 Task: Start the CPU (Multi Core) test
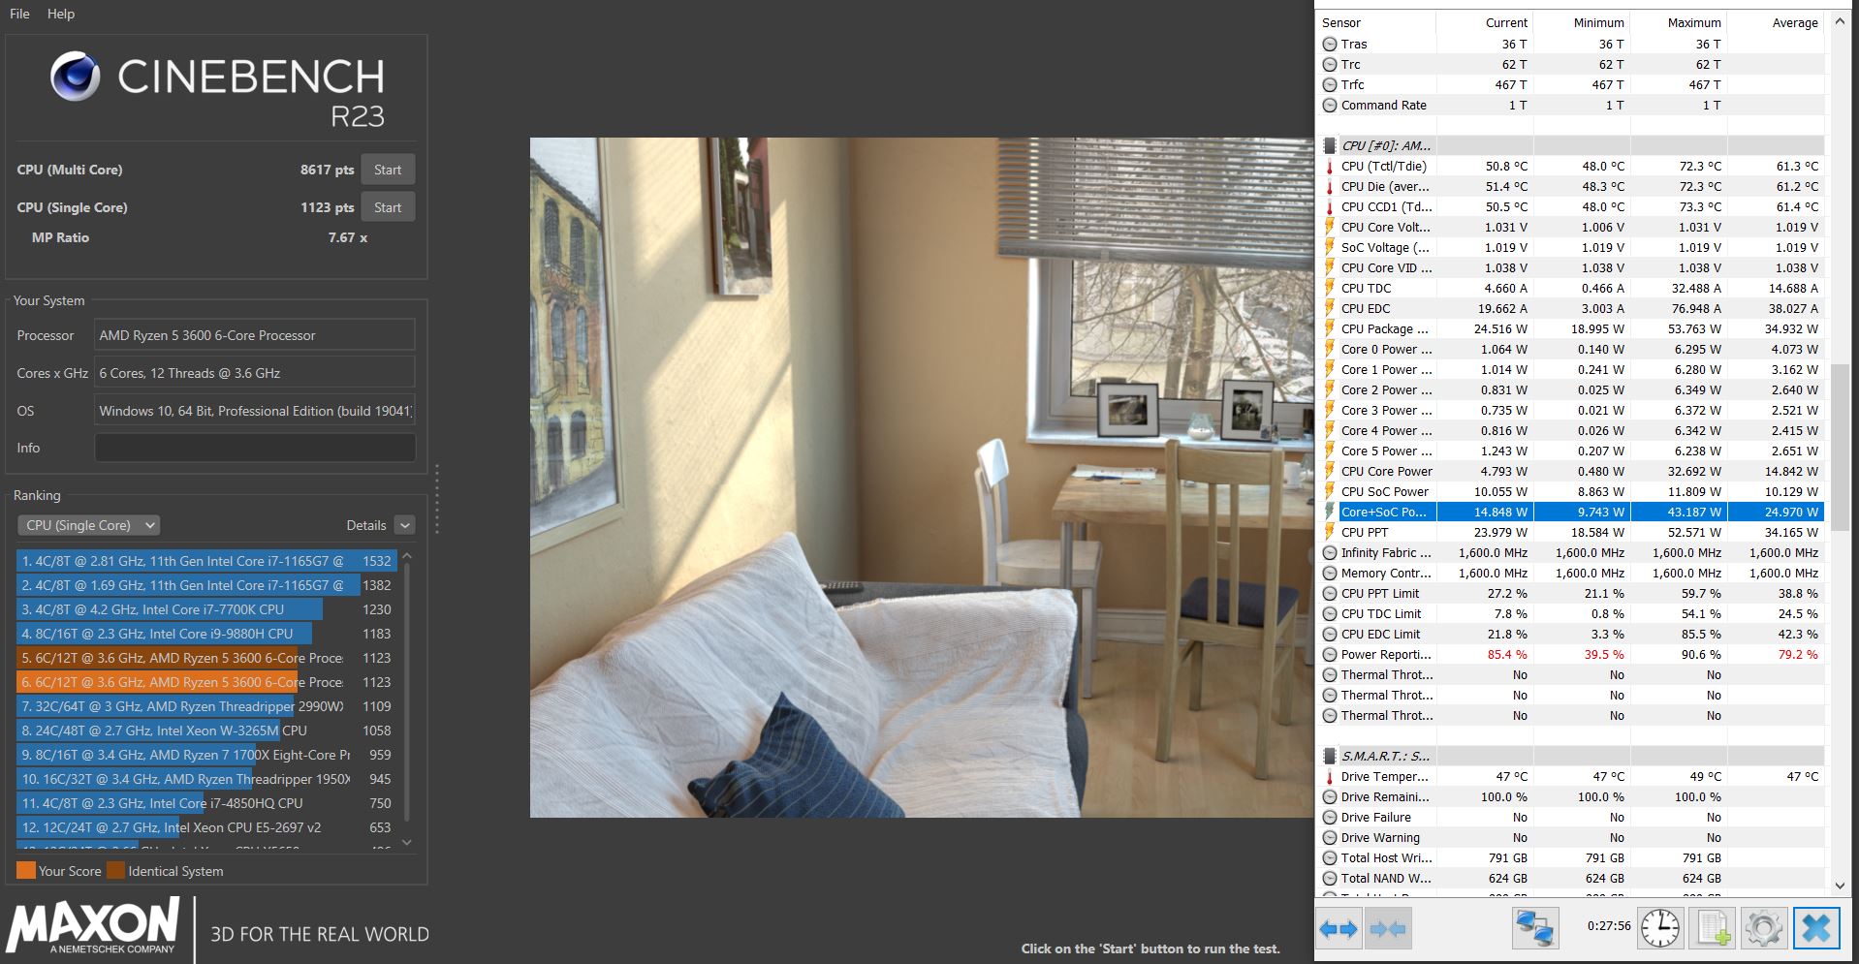[x=388, y=170]
